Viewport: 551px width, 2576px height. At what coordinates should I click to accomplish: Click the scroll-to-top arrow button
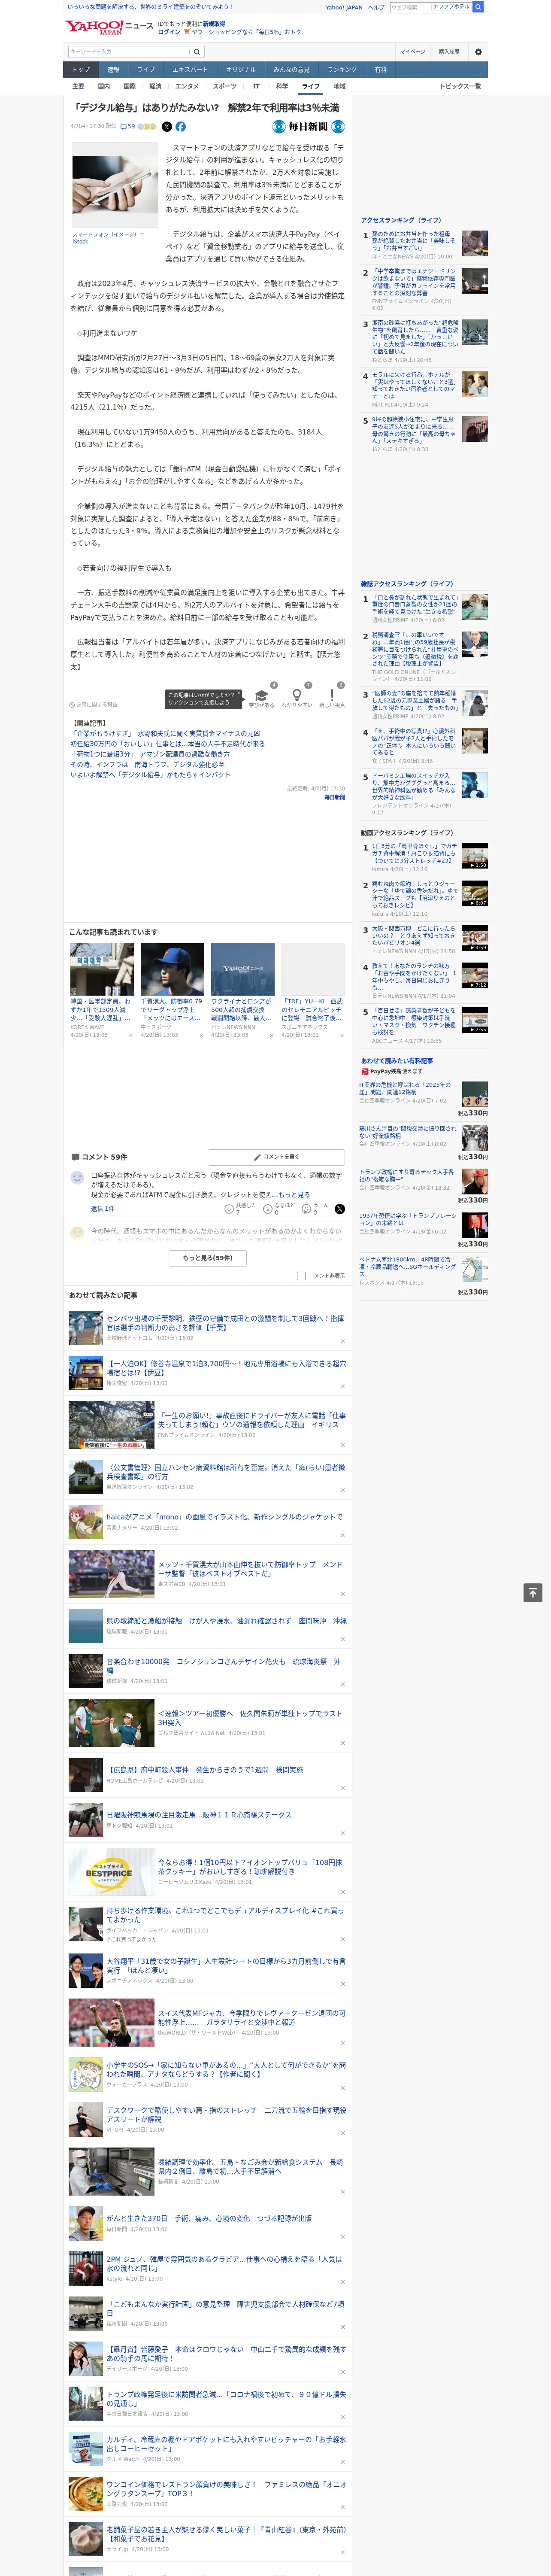tap(533, 1593)
